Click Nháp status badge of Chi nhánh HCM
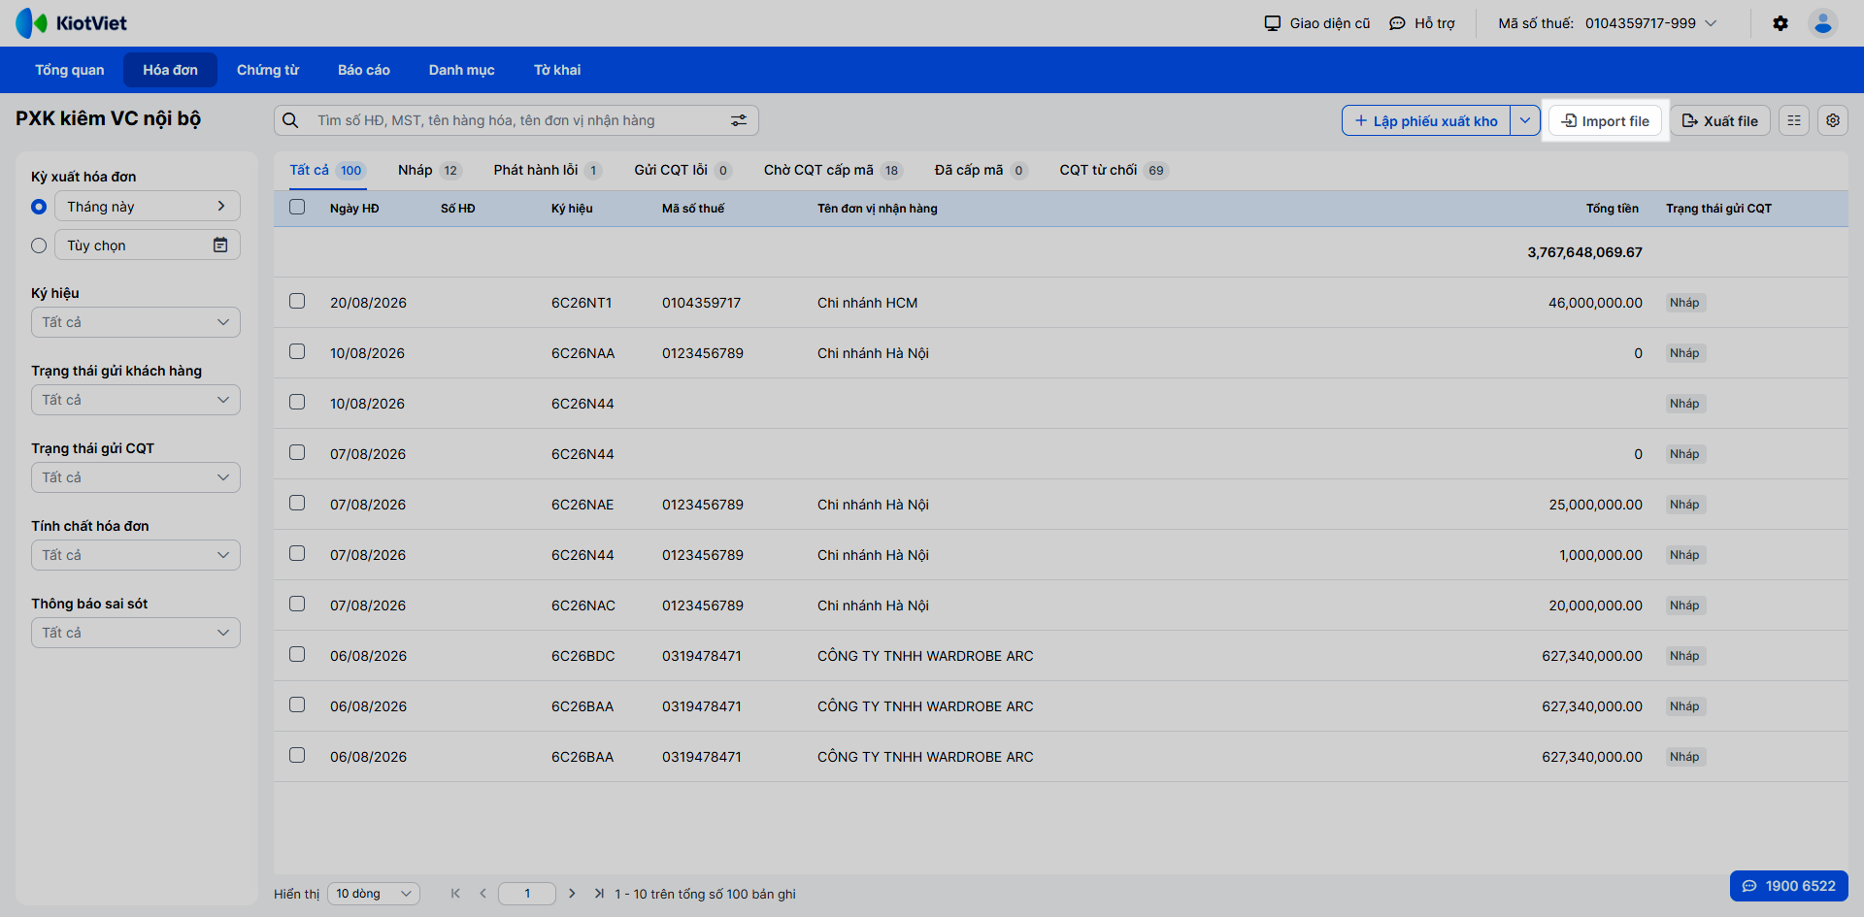 pos(1684,303)
